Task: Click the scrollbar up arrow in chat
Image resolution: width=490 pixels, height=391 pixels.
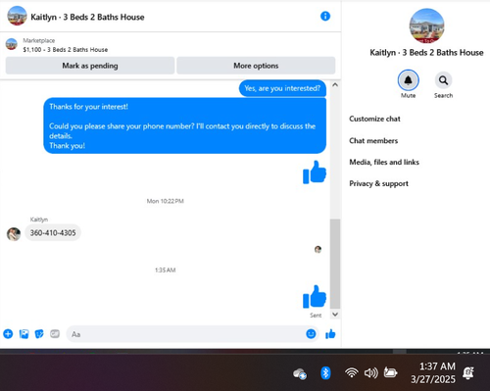Action: click(335, 85)
